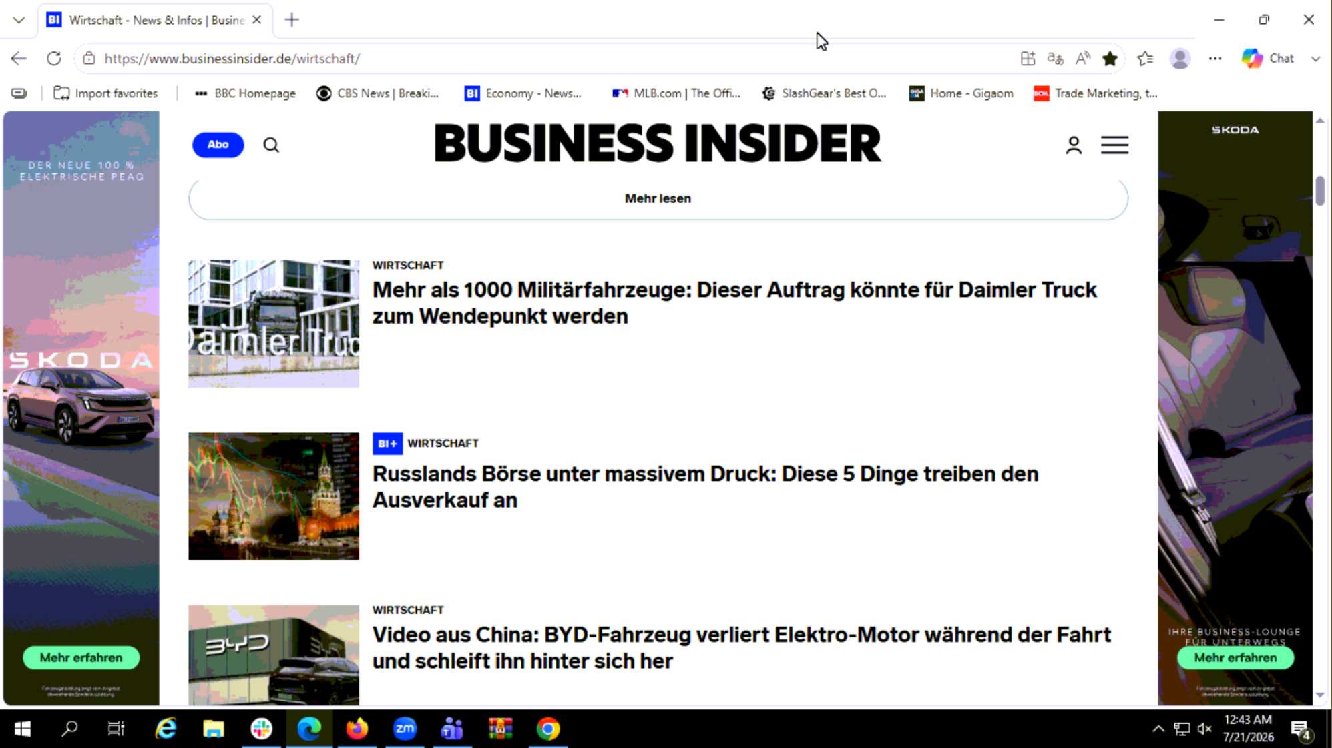Open a new browser tab
This screenshot has width=1332, height=748.
tap(292, 20)
